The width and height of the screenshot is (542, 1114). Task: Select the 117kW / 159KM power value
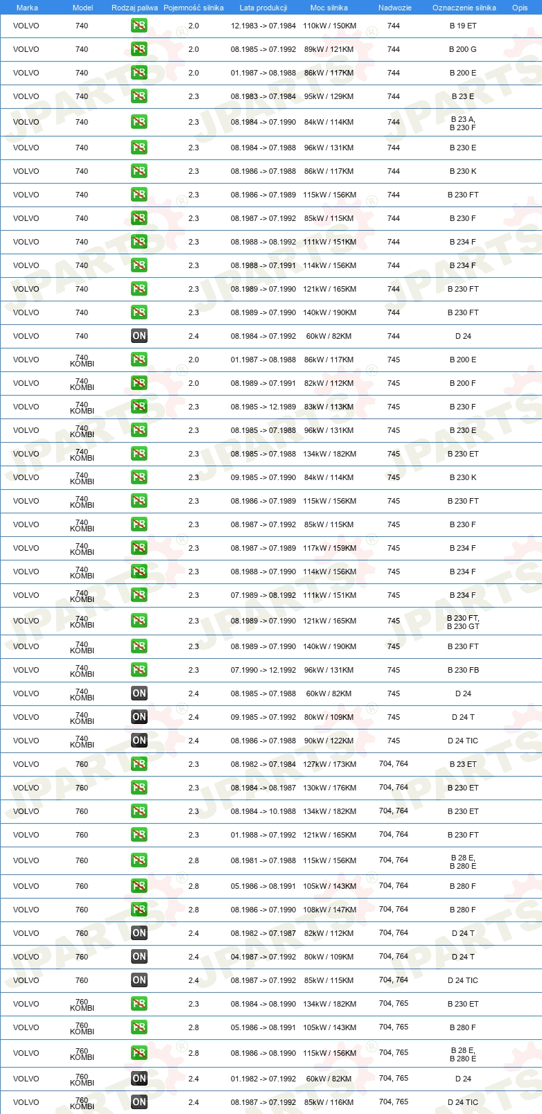tap(329, 548)
